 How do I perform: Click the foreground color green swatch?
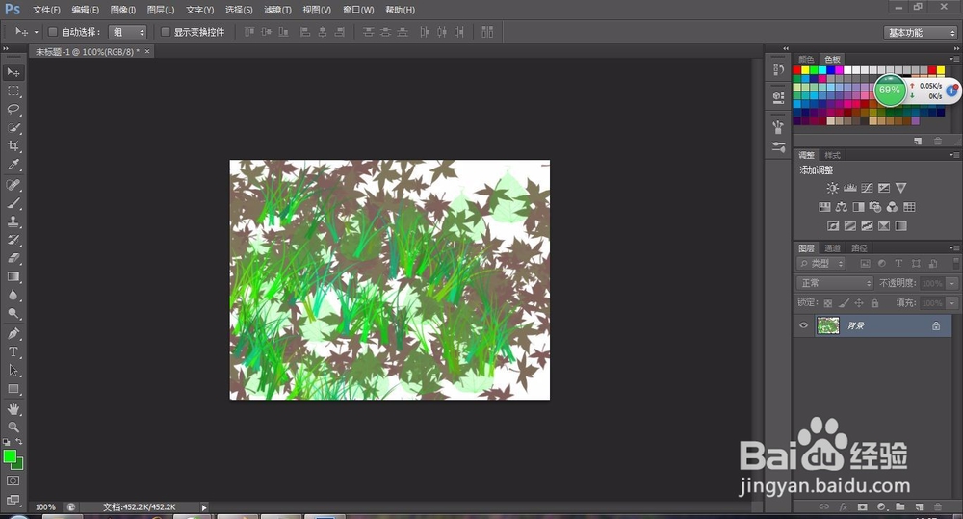(10, 456)
